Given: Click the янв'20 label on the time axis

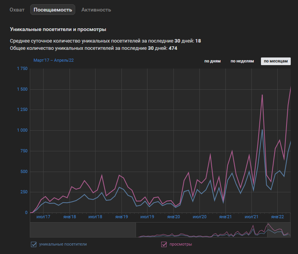Looking at the screenshot, I should tap(173, 217).
